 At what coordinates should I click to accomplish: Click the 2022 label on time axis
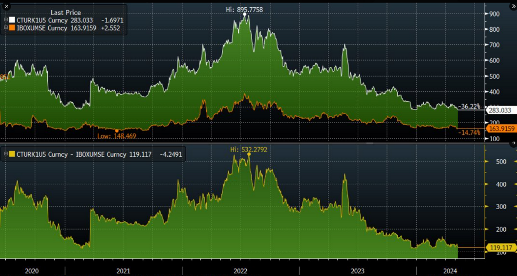[240, 271]
